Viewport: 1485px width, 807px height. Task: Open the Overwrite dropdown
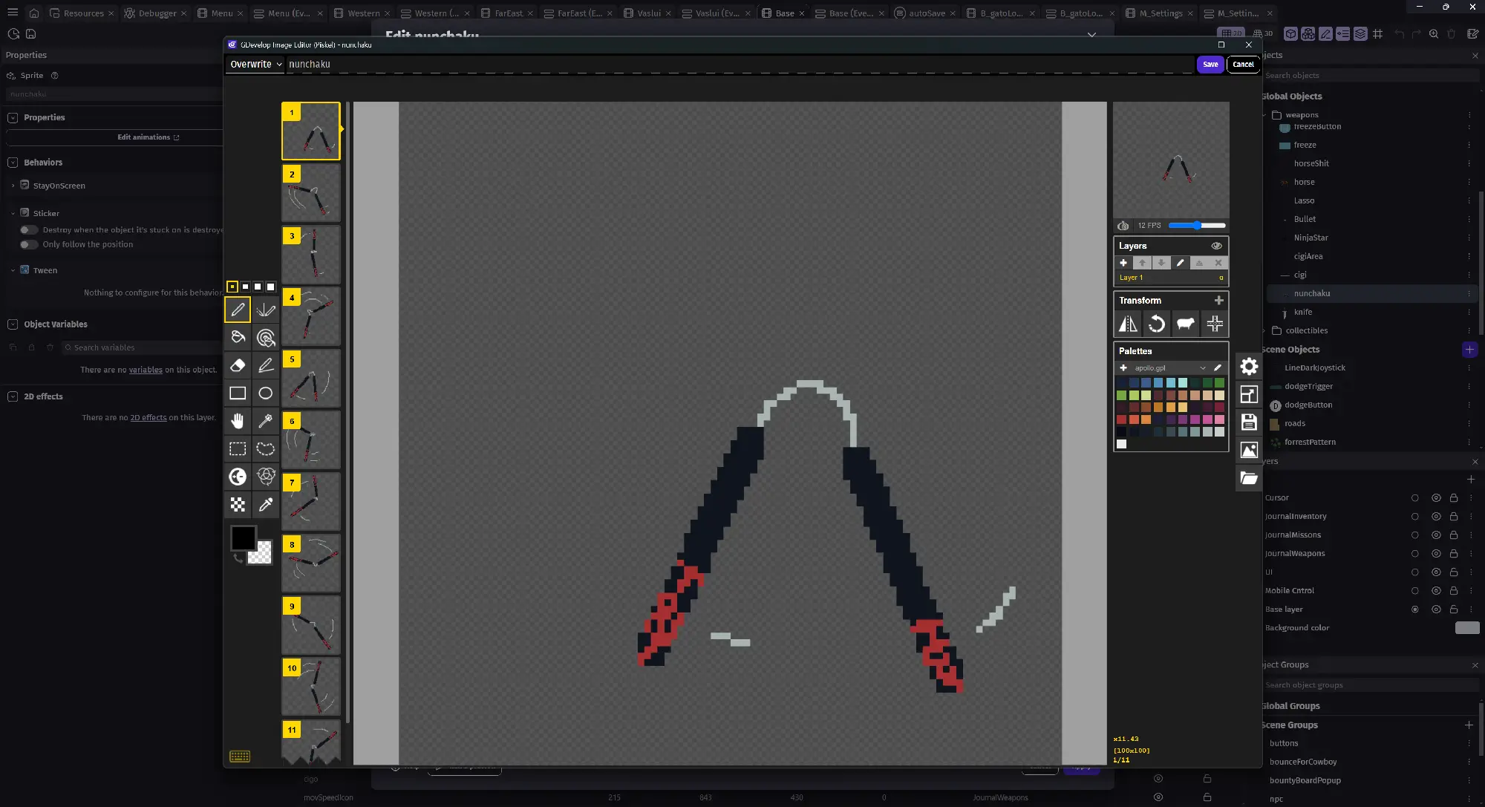pos(255,65)
